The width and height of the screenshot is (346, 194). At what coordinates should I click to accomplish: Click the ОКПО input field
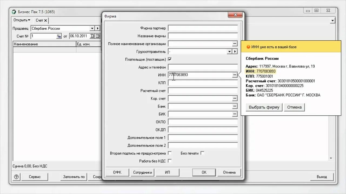point(203,122)
